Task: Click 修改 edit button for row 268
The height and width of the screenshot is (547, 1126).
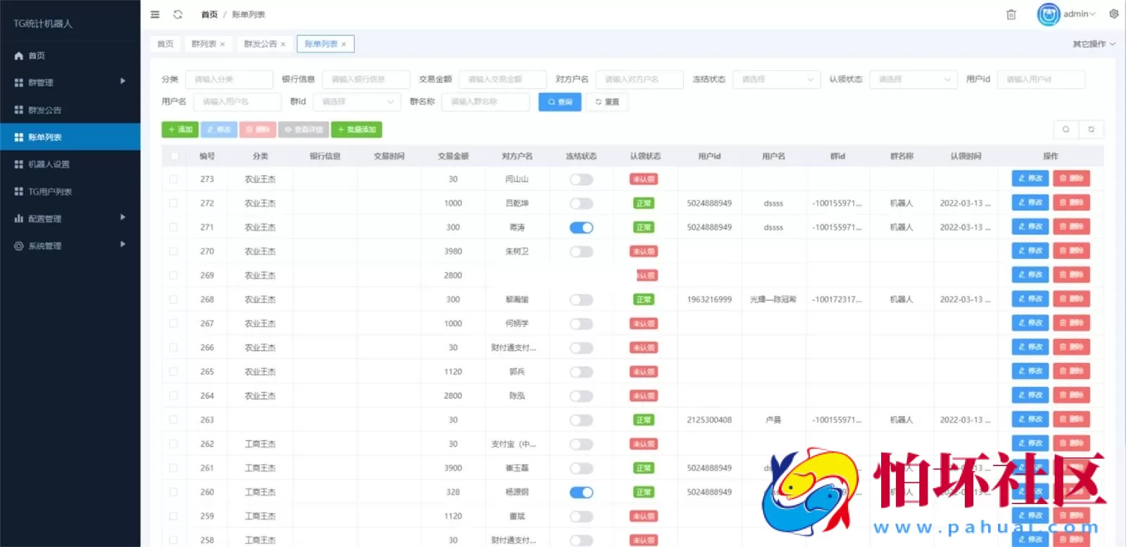Action: point(1030,299)
